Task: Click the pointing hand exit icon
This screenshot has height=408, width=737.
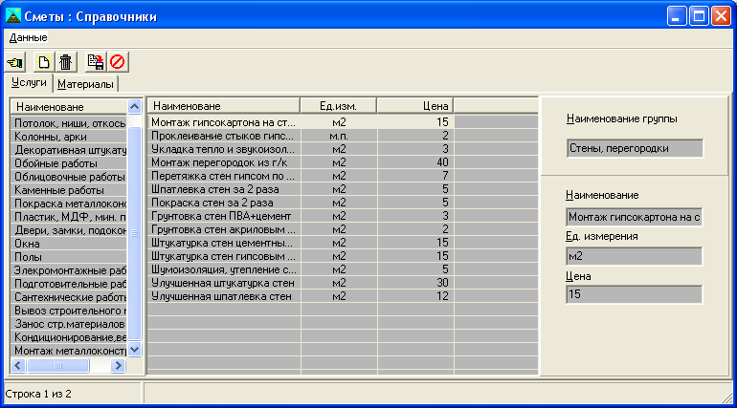Action: (x=14, y=62)
